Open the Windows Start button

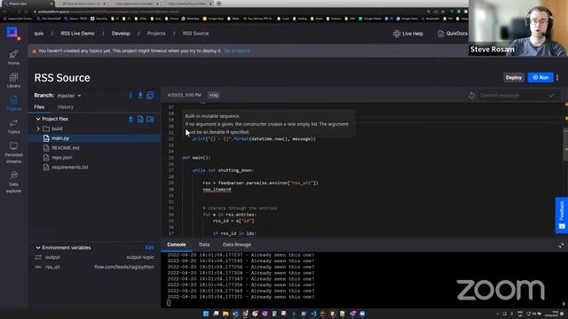click(206, 314)
